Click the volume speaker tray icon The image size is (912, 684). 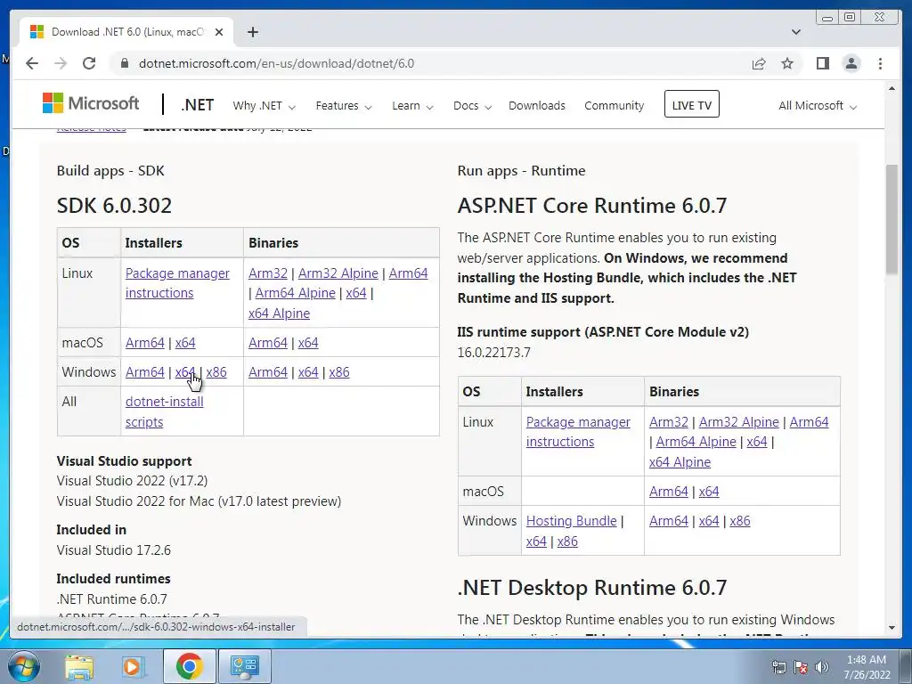pos(821,667)
